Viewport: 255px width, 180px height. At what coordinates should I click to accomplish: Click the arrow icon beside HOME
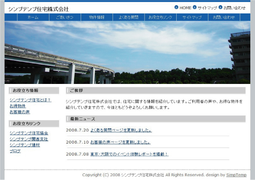coord(176,7)
